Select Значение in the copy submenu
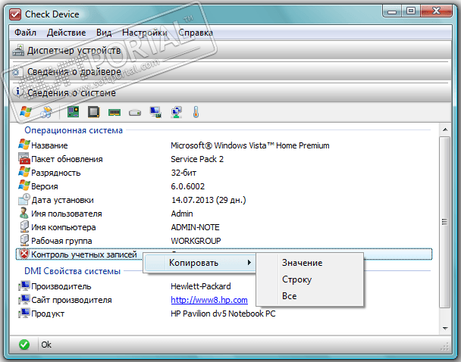 click(309, 263)
